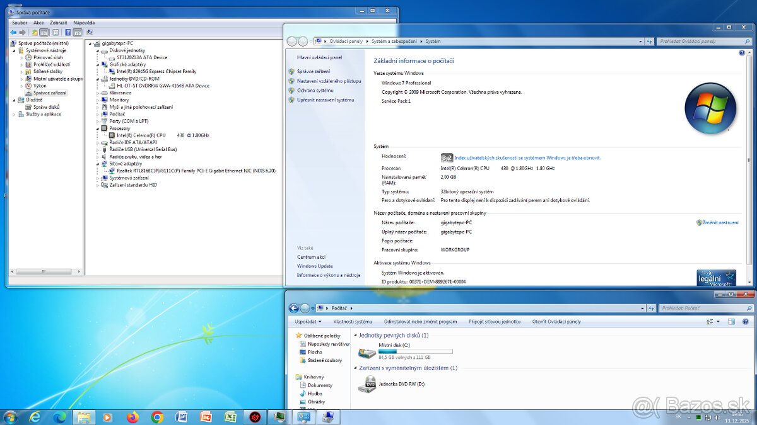
Task: Select Jednotka DVD RW (D:) icon
Action: [x=367, y=384]
